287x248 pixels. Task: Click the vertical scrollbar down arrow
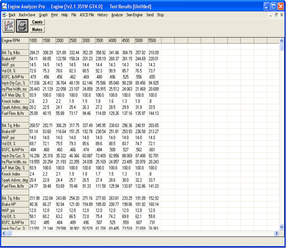[281, 227]
